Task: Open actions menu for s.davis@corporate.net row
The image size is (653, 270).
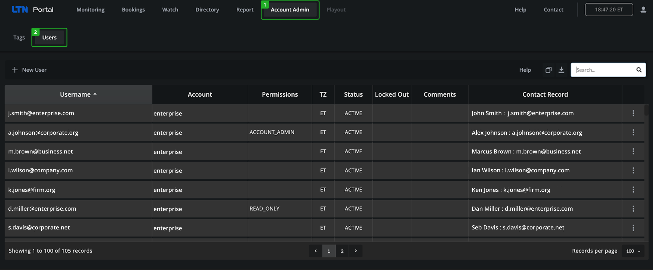Action: pos(633,228)
